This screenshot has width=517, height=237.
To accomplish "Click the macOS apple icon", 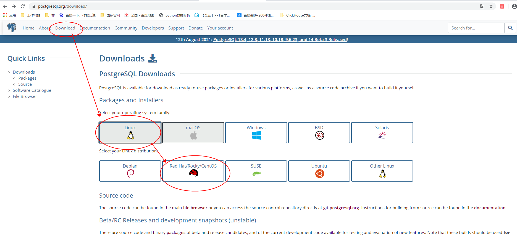I will pyautogui.click(x=193, y=135).
